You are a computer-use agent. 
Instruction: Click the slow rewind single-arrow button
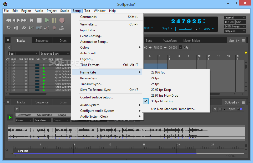14,20
